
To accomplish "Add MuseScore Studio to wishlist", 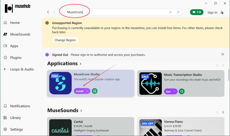I will [95, 91].
